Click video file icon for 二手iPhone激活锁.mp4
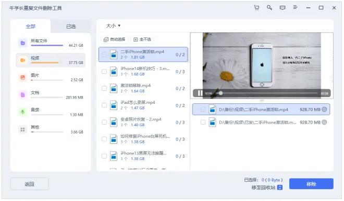344x201 pixels. (114, 55)
